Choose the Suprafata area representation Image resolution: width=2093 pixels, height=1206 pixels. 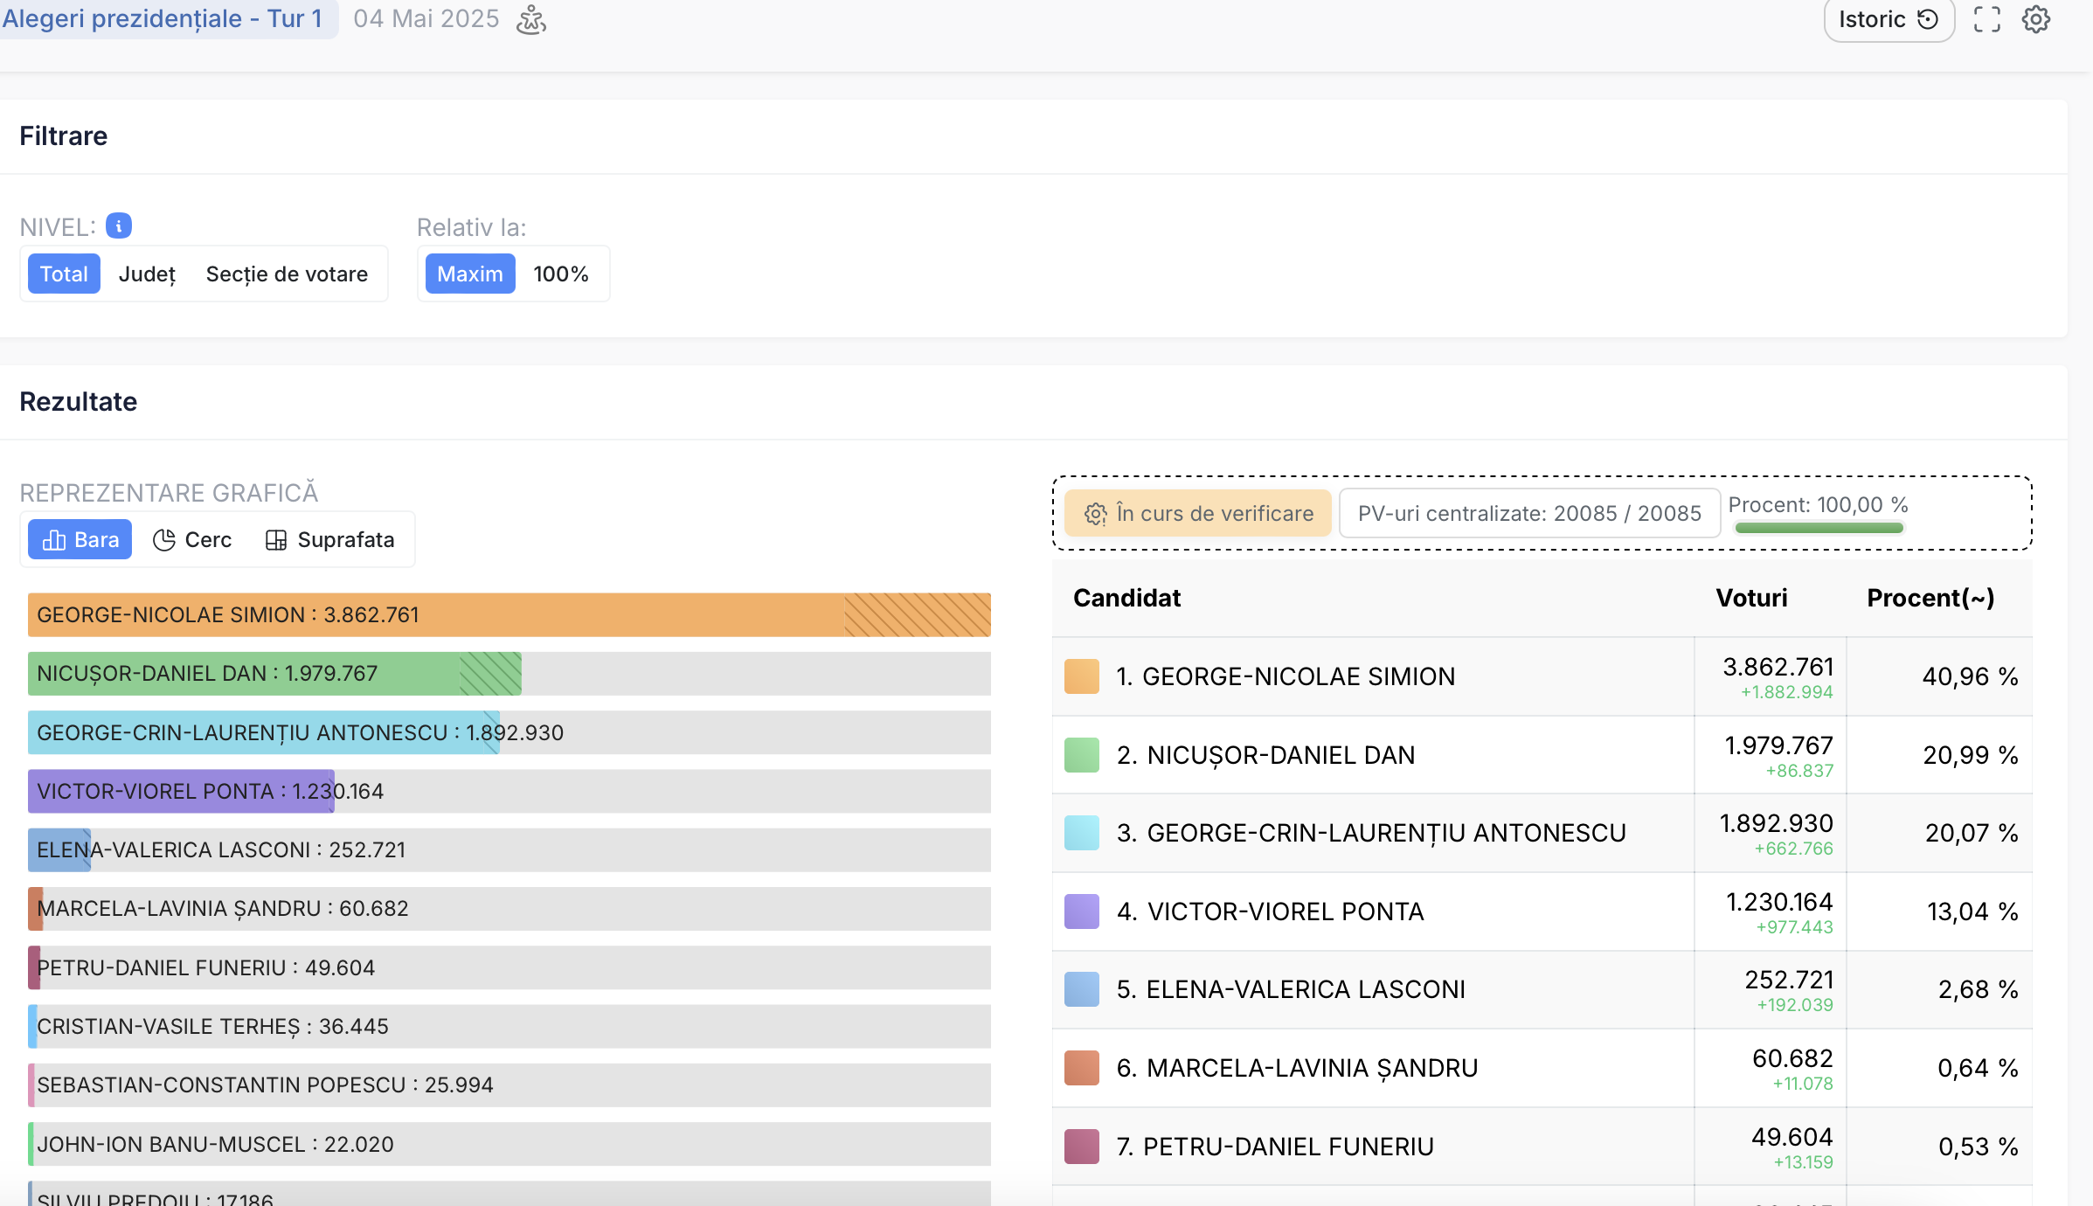pyautogui.click(x=330, y=540)
